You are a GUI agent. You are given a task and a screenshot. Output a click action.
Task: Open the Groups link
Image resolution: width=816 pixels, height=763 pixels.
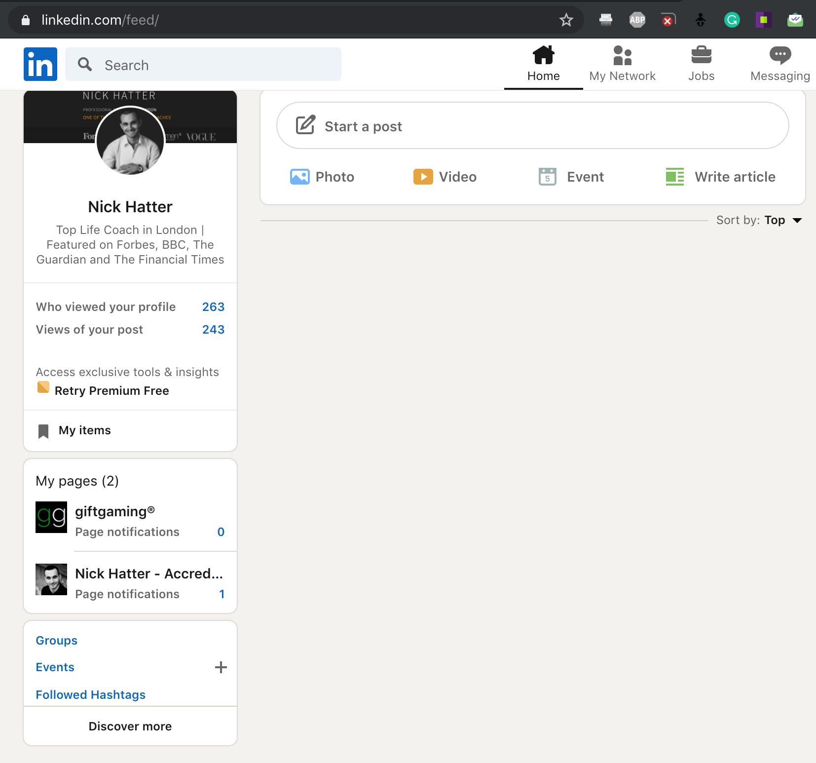(x=57, y=641)
